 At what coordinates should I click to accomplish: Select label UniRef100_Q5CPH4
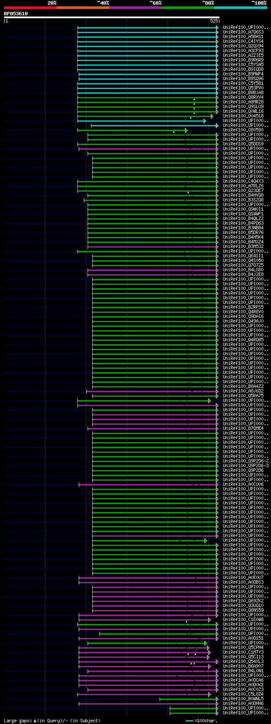click(243, 647)
